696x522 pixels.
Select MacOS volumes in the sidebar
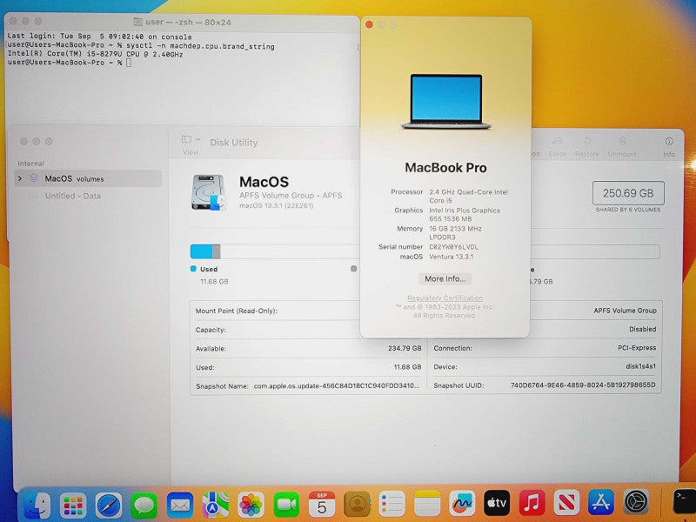tap(88, 178)
